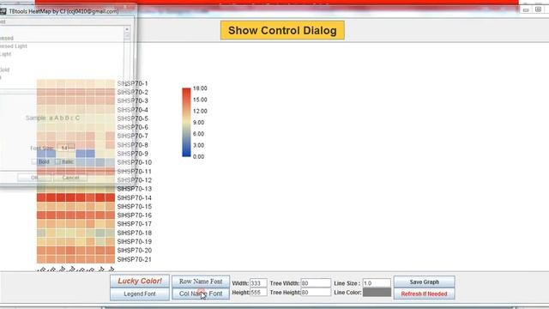Viewport: 549px width, 309px height.
Task: Click the TBtools HeatMap window icon
Action: [x=3, y=11]
